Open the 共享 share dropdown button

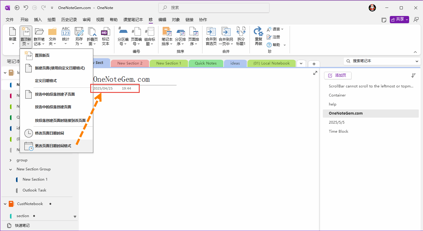[399, 20]
